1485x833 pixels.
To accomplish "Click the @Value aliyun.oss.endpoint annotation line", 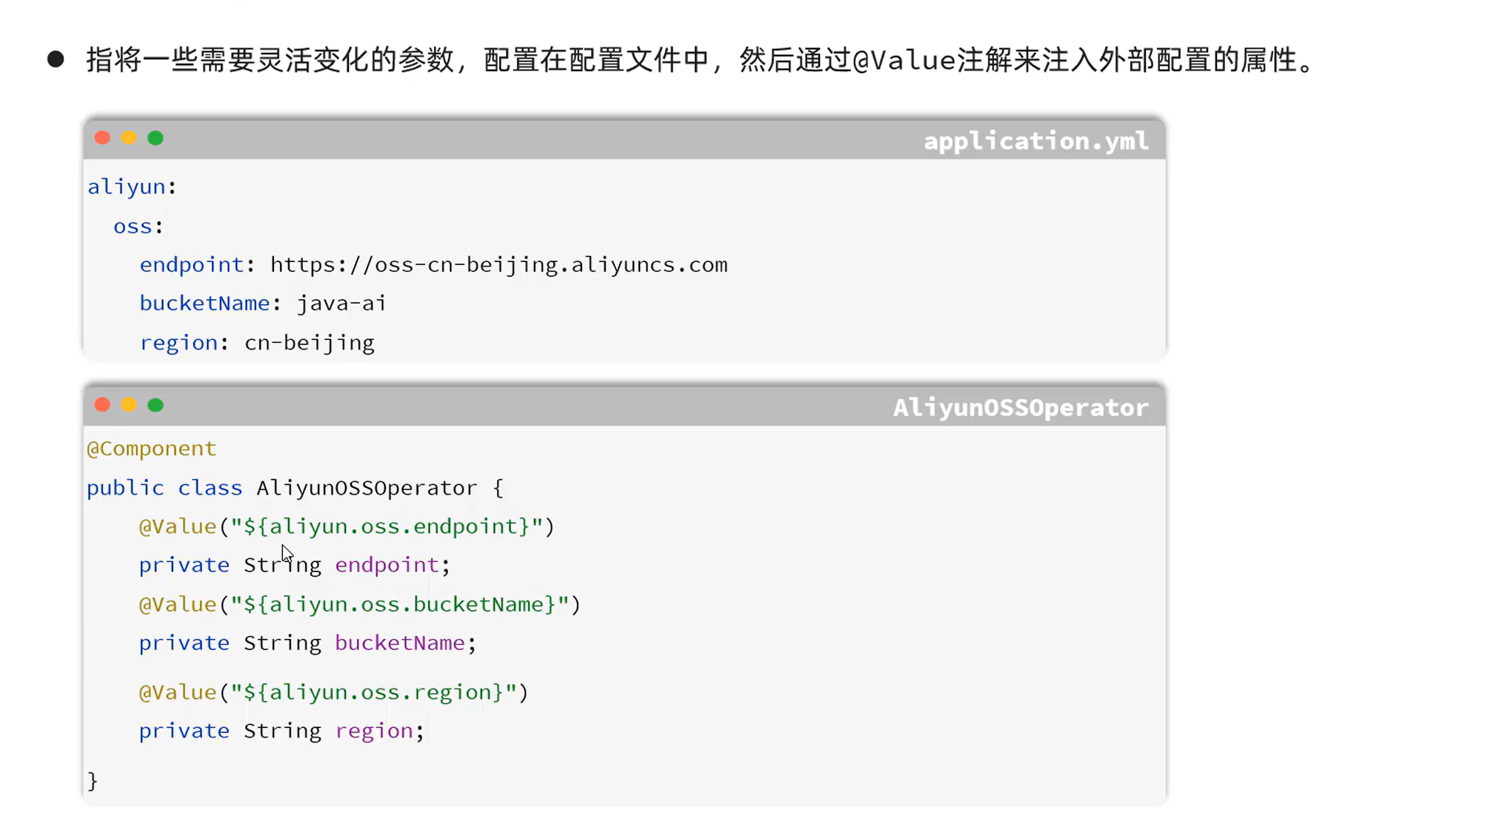I will [347, 526].
